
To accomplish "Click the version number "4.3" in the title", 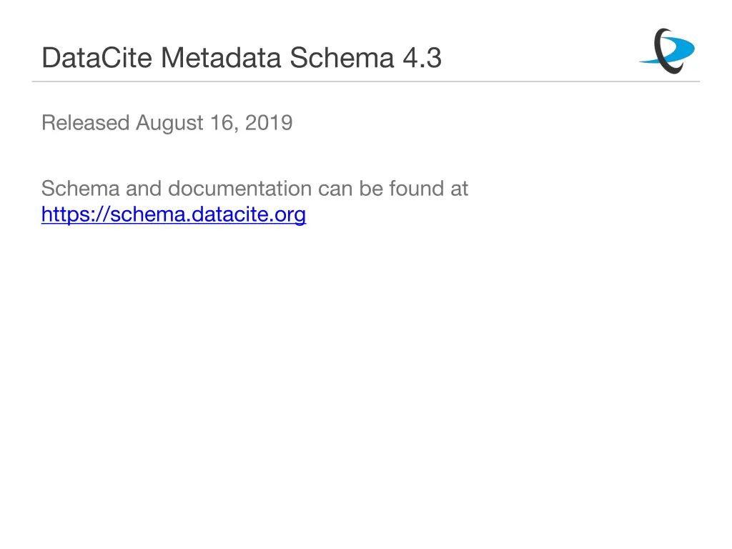I will tap(422, 57).
